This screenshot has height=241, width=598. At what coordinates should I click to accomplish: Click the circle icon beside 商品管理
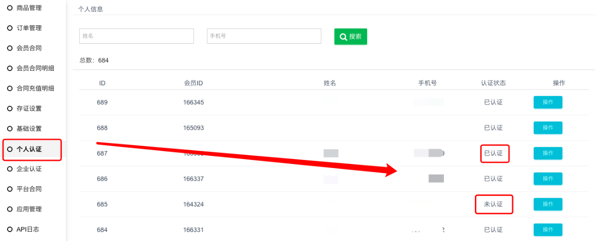[10, 7]
